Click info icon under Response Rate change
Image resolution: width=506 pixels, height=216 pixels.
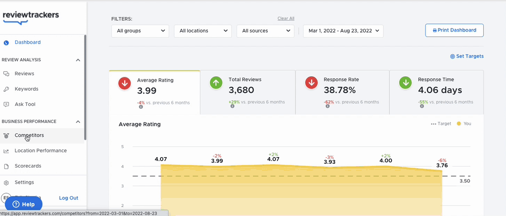328,106
